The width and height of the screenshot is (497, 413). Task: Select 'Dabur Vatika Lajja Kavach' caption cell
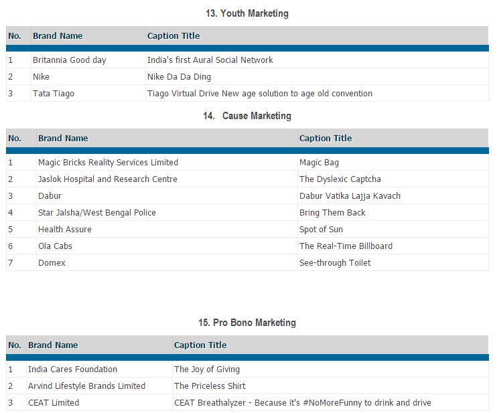pos(350,196)
